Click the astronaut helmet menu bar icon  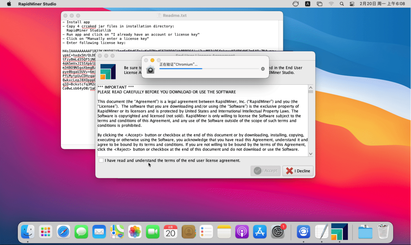(296, 4)
